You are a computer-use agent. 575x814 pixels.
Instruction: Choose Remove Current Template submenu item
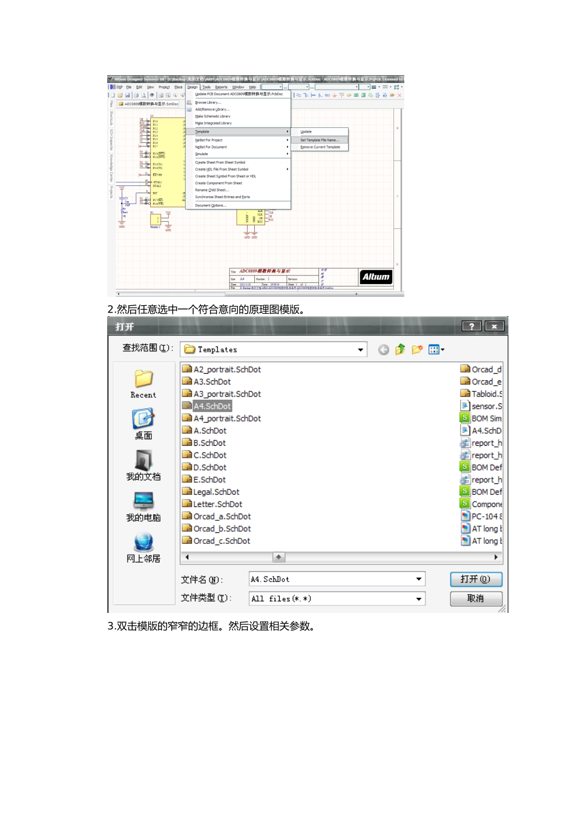point(320,147)
